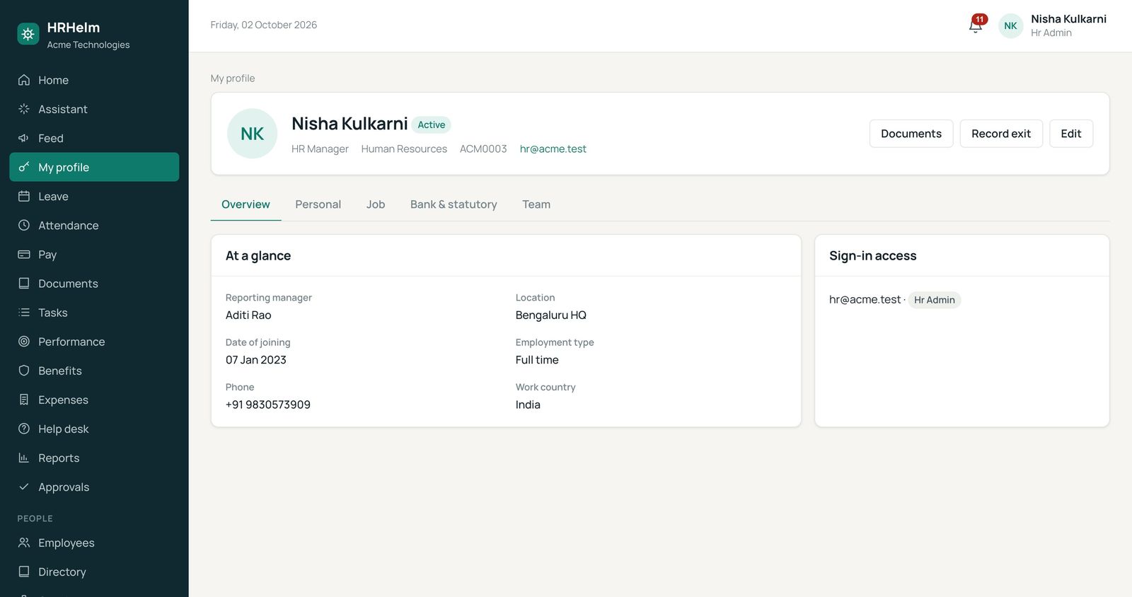Click Nisha Kulkarni name in top bar
1132x597 pixels.
point(1068,19)
